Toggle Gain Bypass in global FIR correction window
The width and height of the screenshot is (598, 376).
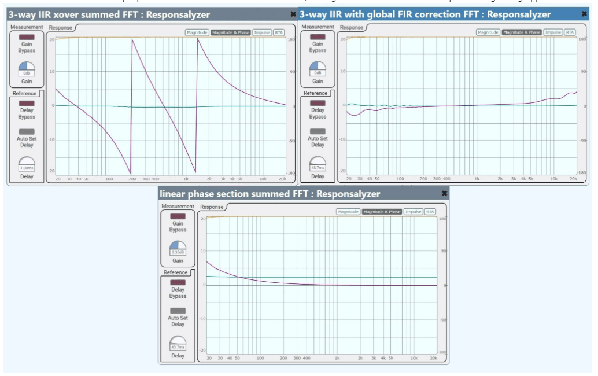318,37
